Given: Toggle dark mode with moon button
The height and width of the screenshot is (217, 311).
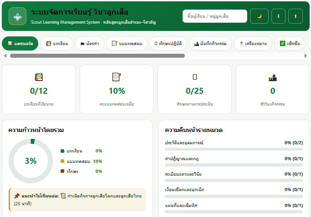Looking at the screenshot, I should (x=259, y=16).
